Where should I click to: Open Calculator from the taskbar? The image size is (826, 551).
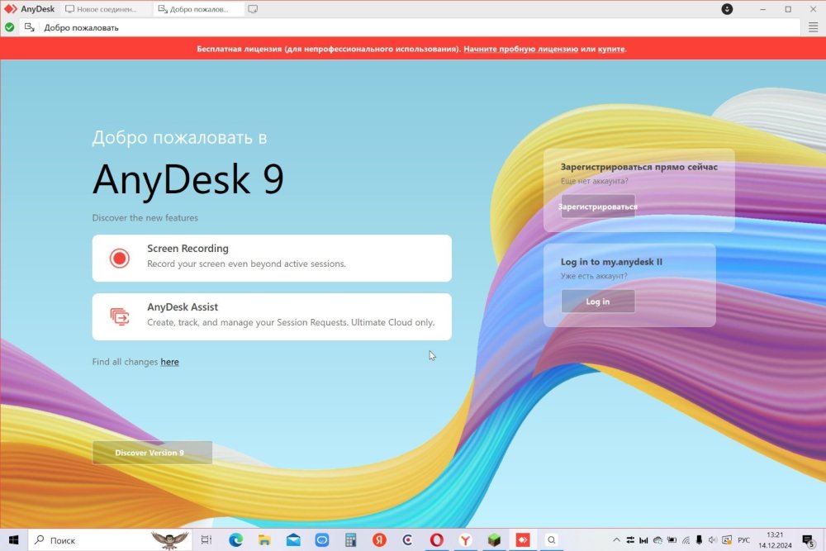click(351, 540)
